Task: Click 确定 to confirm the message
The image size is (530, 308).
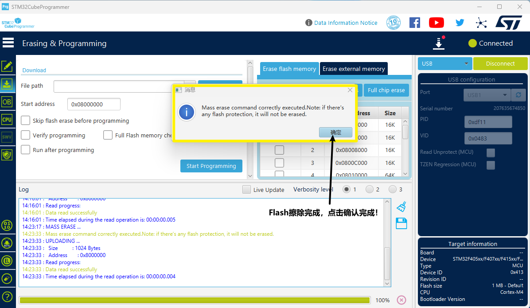Action: click(335, 132)
